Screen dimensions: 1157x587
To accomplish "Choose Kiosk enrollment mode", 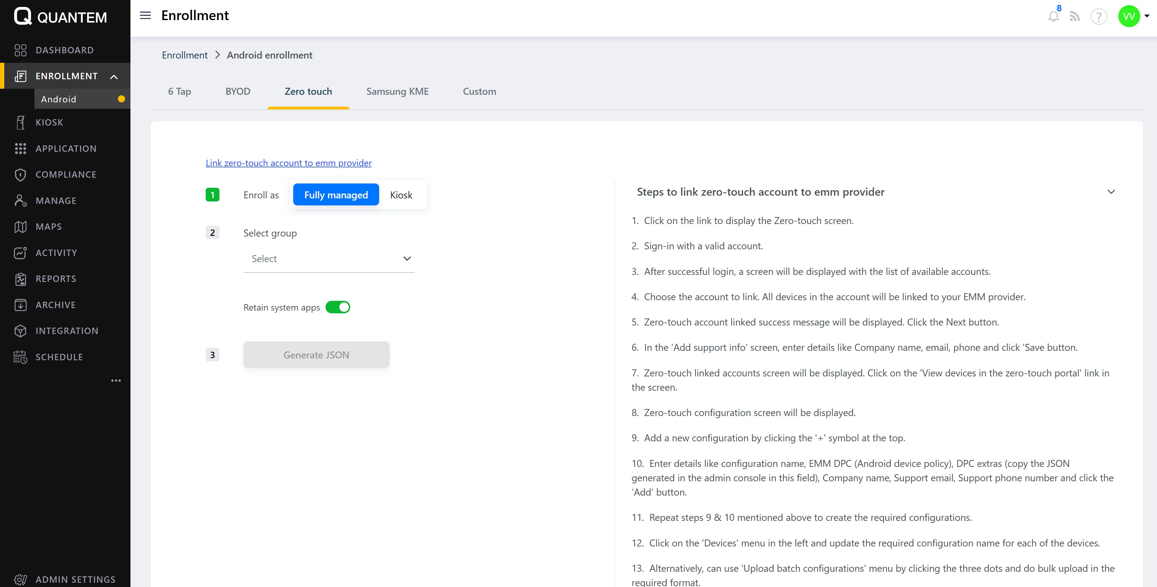I will [400, 195].
